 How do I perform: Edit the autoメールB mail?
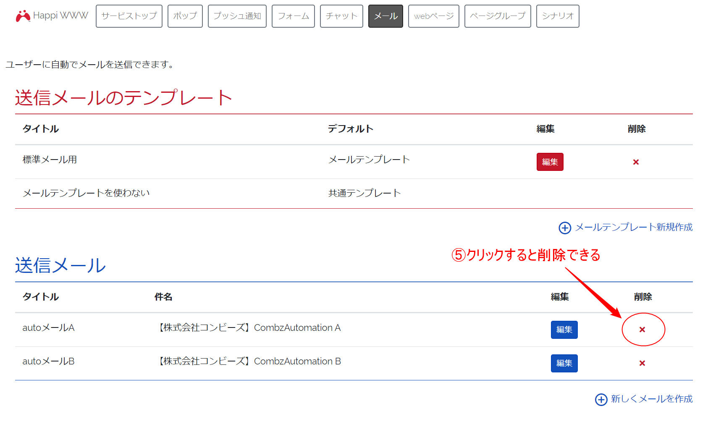click(x=564, y=363)
